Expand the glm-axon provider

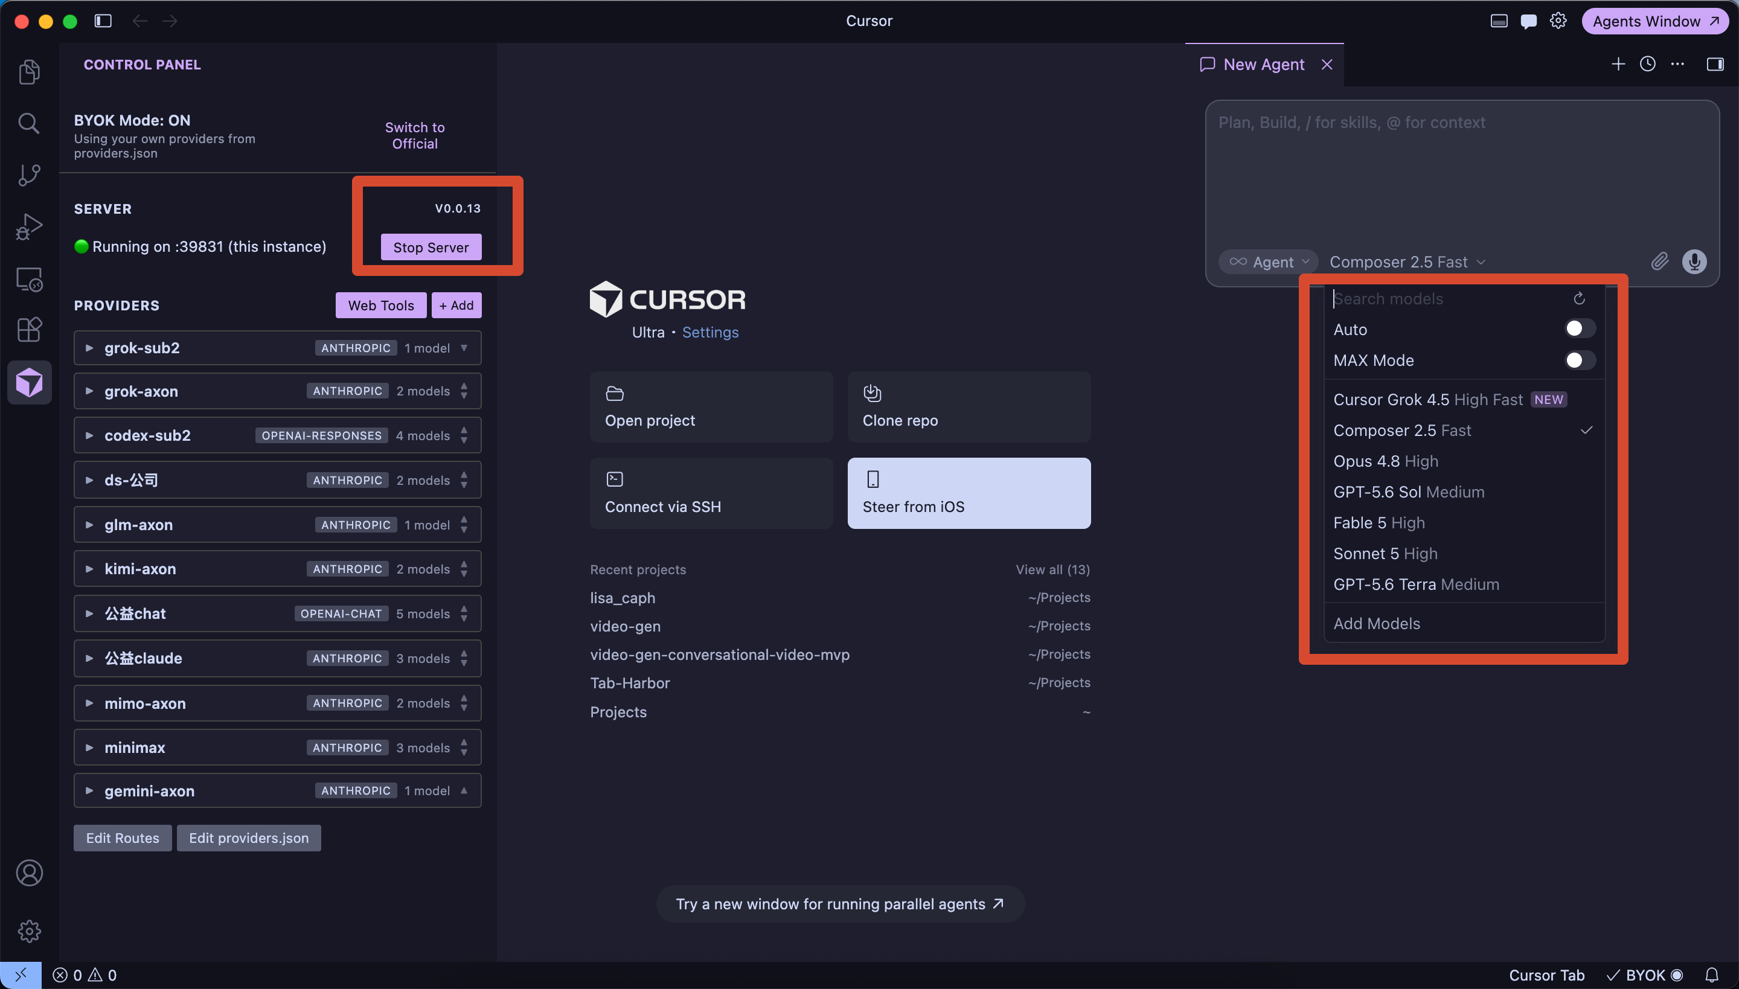click(x=89, y=525)
